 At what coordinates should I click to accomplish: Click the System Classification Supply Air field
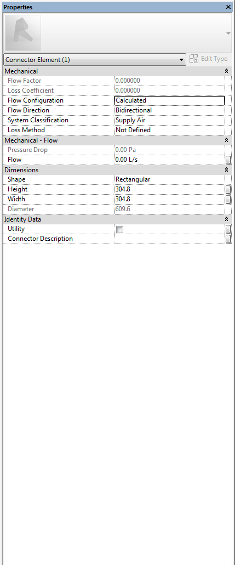(169, 120)
